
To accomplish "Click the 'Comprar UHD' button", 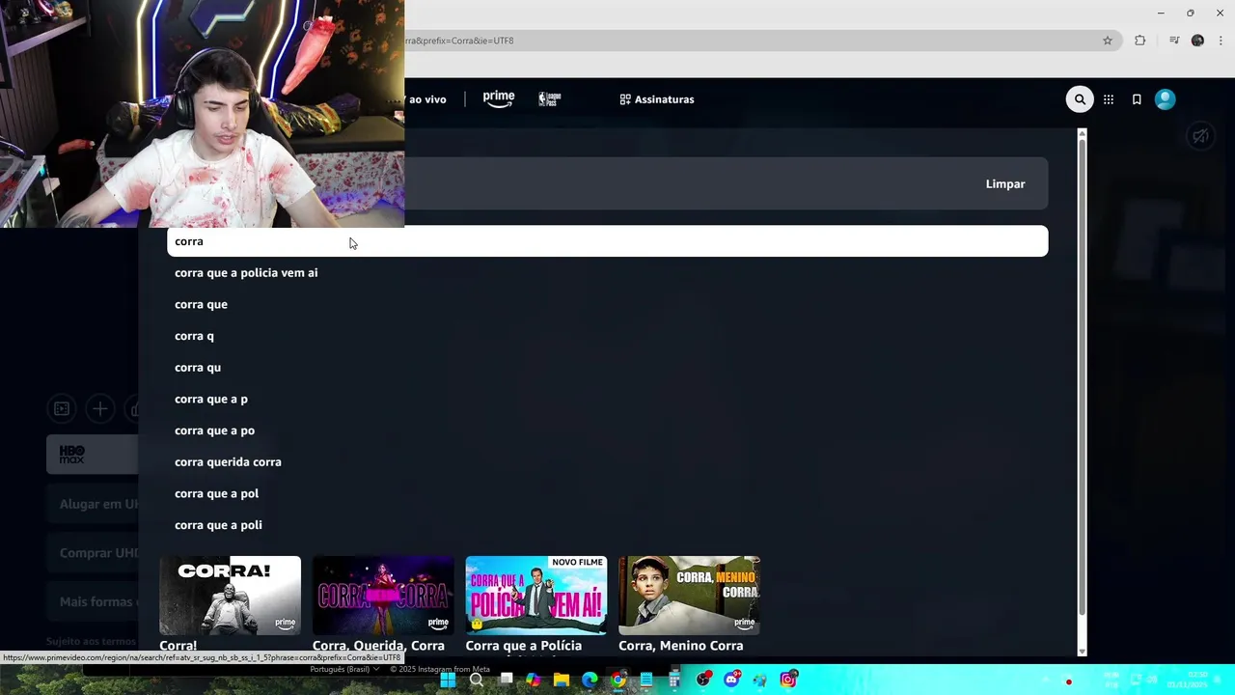I will pyautogui.click(x=93, y=553).
